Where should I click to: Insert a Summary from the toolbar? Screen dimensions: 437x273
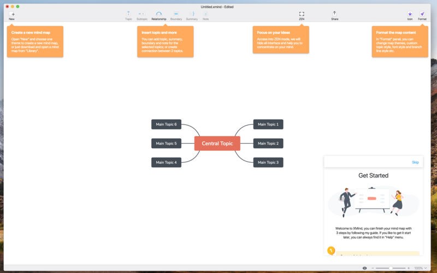[x=192, y=16]
